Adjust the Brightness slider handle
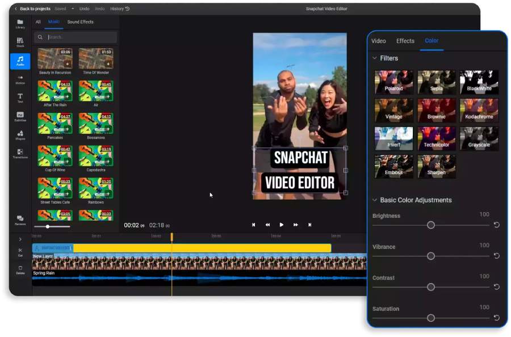The height and width of the screenshot is (337, 511). (x=431, y=225)
